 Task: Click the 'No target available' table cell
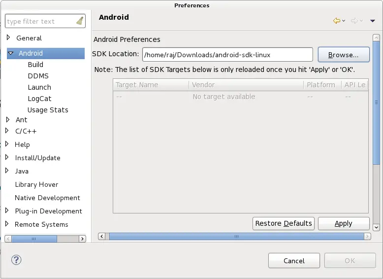[224, 97]
